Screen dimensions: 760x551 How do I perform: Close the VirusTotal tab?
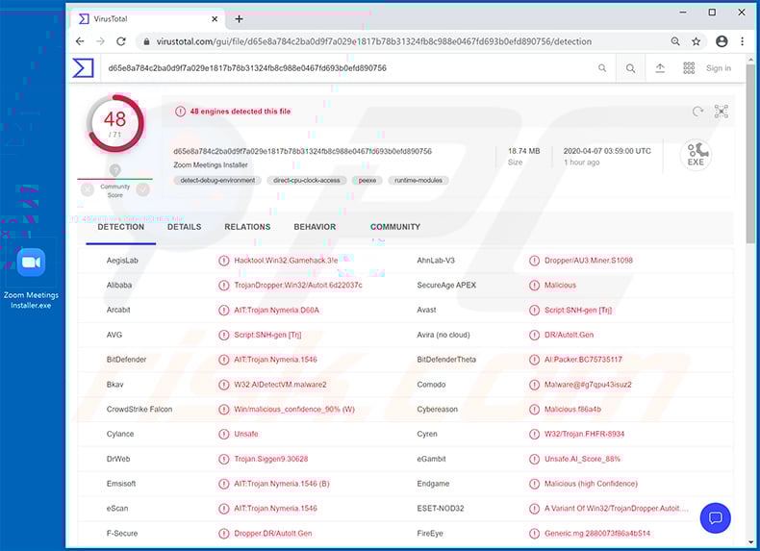(215, 19)
